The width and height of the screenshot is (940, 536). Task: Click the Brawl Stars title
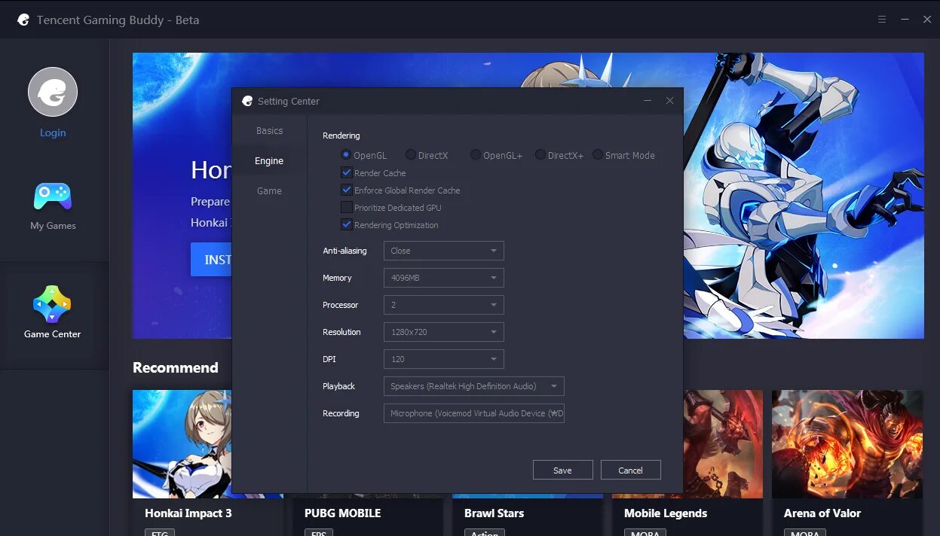tap(494, 513)
